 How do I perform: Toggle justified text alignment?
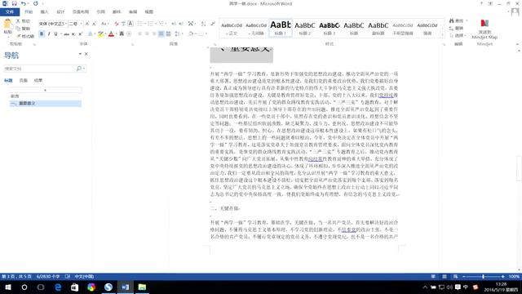pyautogui.click(x=161, y=33)
